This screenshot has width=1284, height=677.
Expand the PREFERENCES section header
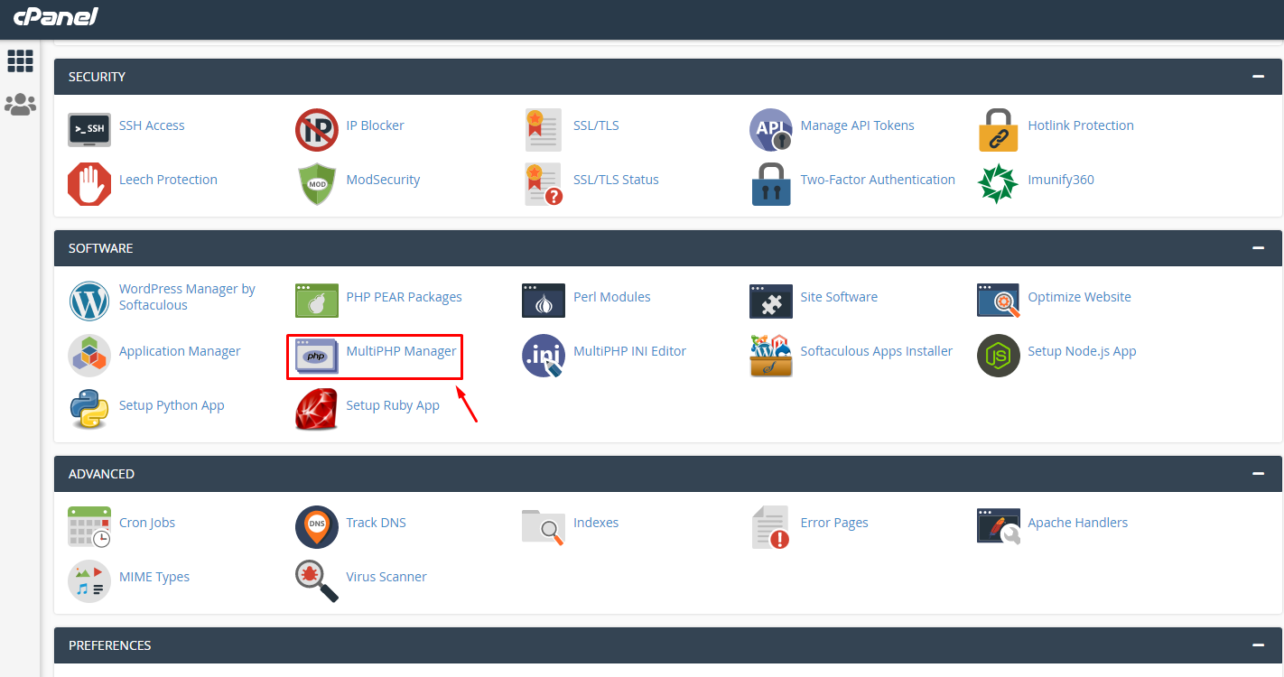[1258, 645]
